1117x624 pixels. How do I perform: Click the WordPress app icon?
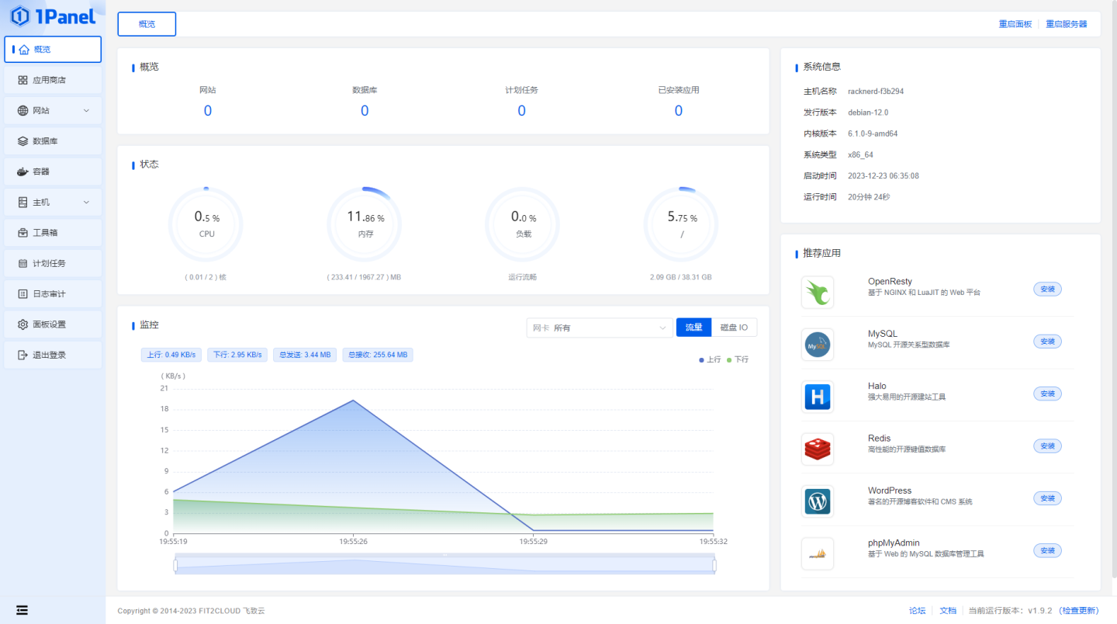point(817,501)
